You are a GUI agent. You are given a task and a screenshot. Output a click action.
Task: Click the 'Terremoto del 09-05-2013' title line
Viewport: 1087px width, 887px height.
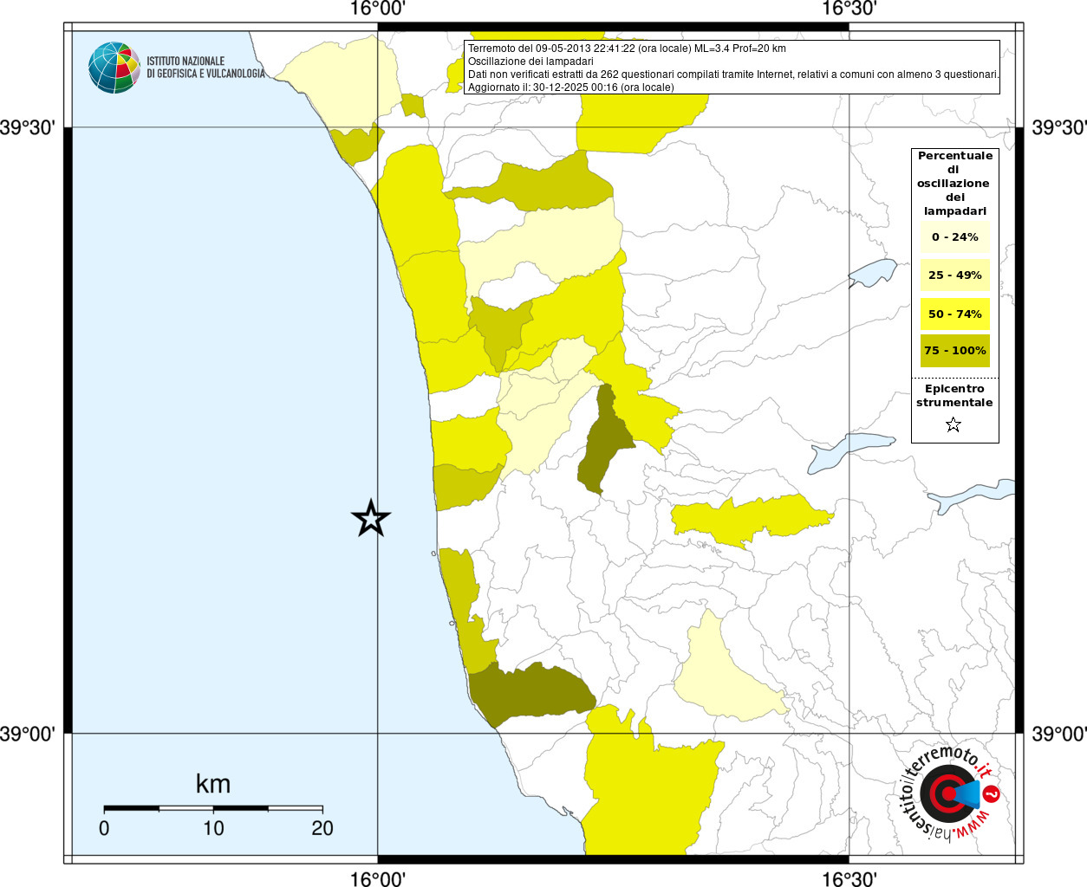[627, 49]
